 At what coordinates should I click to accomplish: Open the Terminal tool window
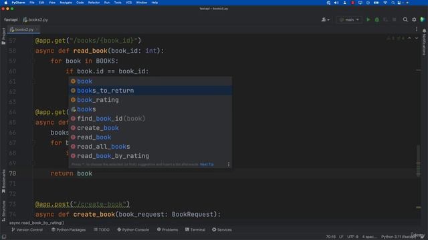pyautogui.click(x=195, y=230)
